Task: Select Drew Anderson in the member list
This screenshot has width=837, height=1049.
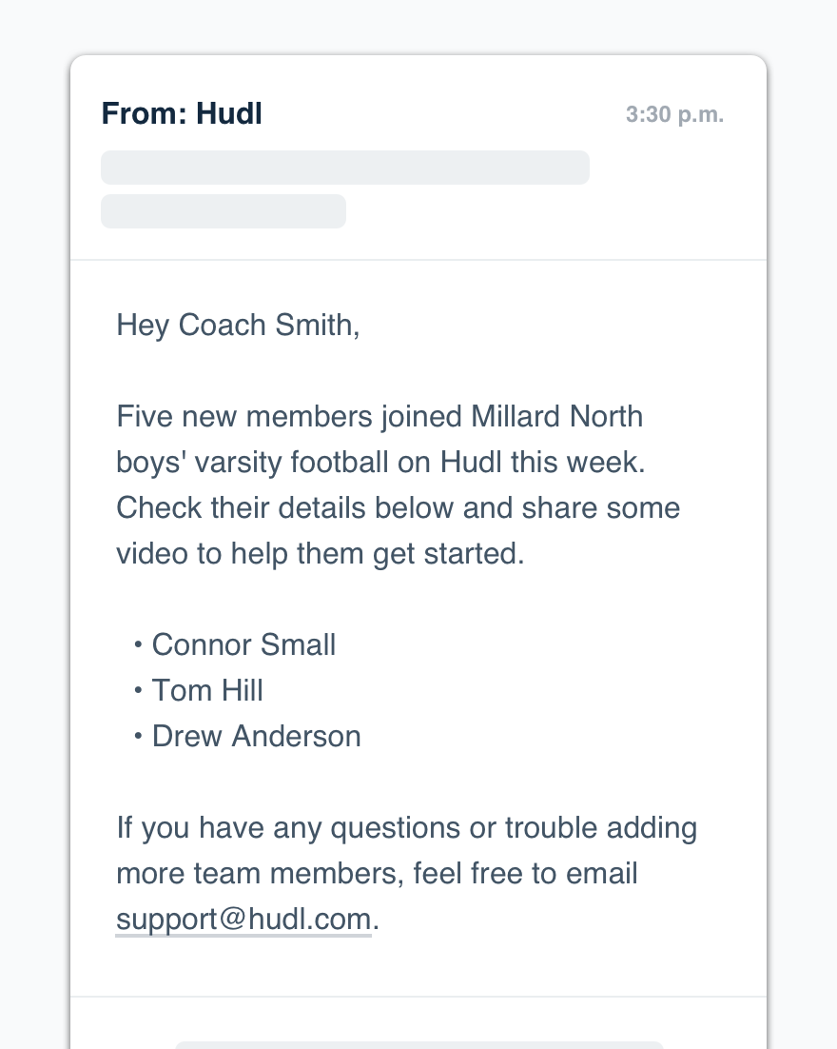Action: 256,737
